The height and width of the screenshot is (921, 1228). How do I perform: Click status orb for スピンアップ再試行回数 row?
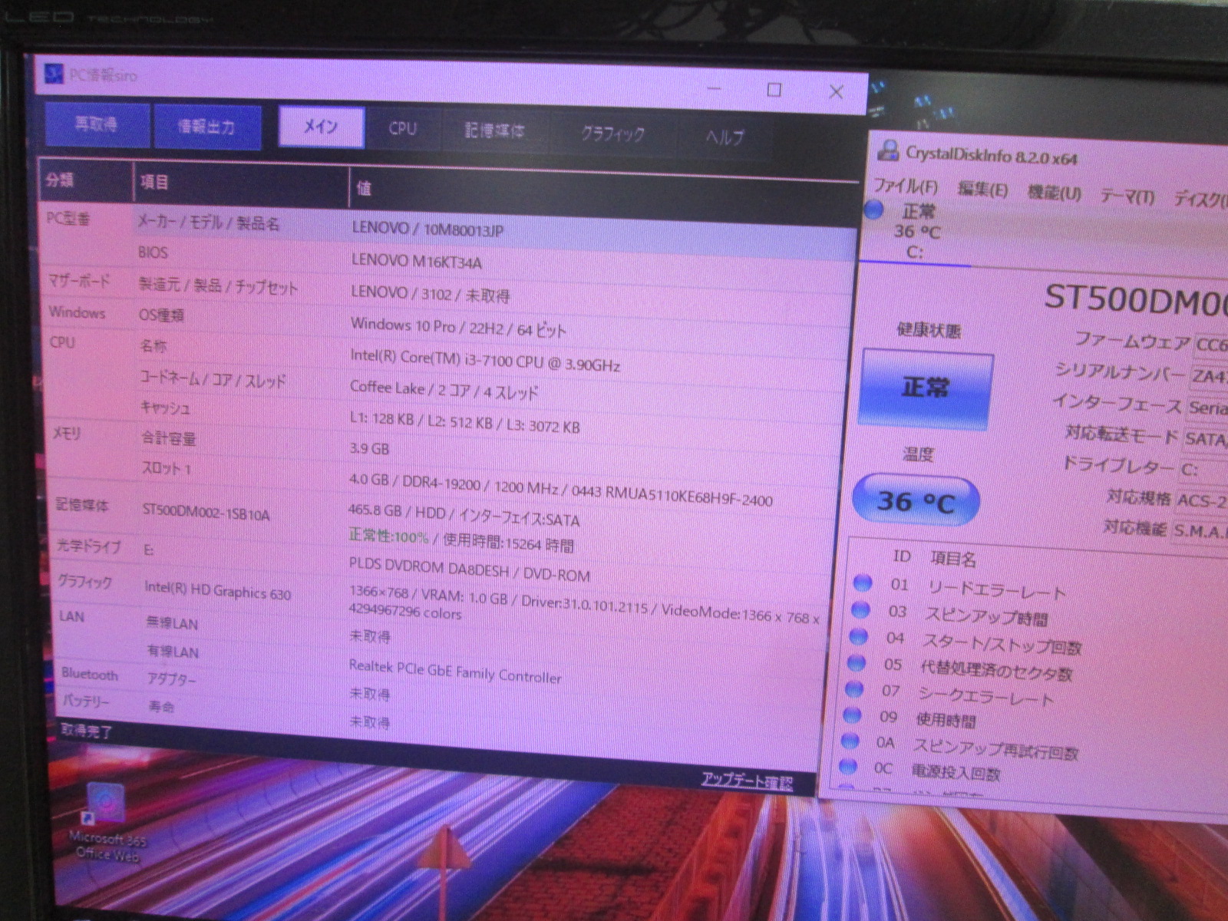(x=850, y=741)
